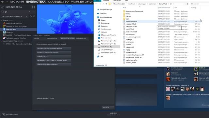Image resolution: width=209 pixels, height=118 pixels.
Task: Select KARDS card game icon
Action: tap(4, 35)
